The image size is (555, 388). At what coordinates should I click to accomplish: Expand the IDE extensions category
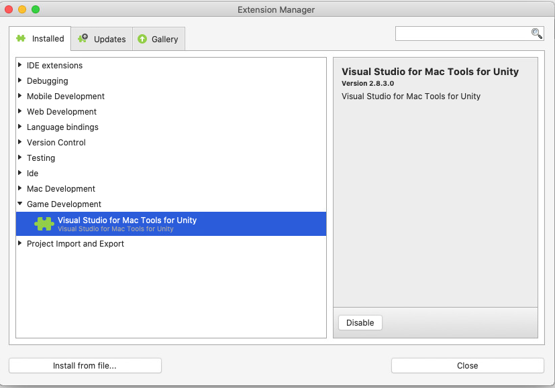click(x=20, y=66)
